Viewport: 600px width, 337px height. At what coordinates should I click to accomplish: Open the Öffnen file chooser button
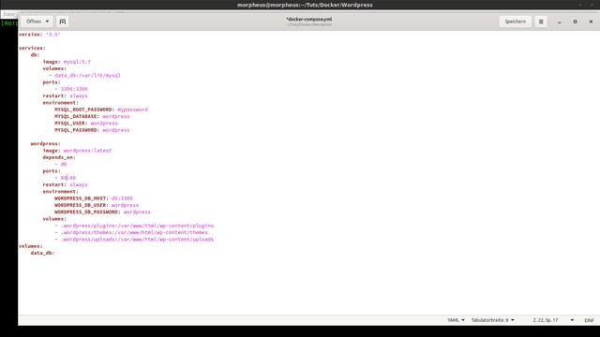click(x=37, y=22)
